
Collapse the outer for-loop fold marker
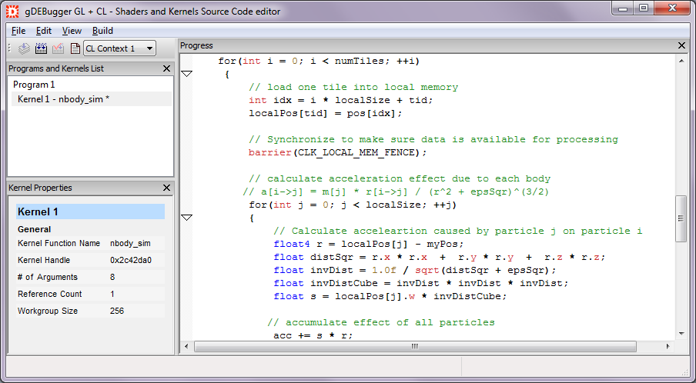coord(186,74)
